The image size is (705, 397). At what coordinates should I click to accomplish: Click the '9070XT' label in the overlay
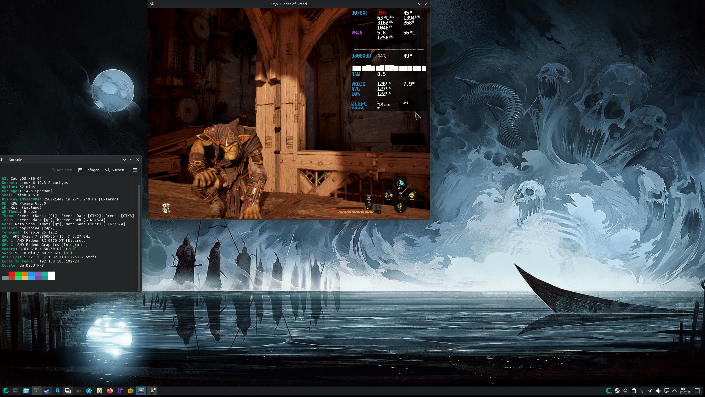[360, 13]
